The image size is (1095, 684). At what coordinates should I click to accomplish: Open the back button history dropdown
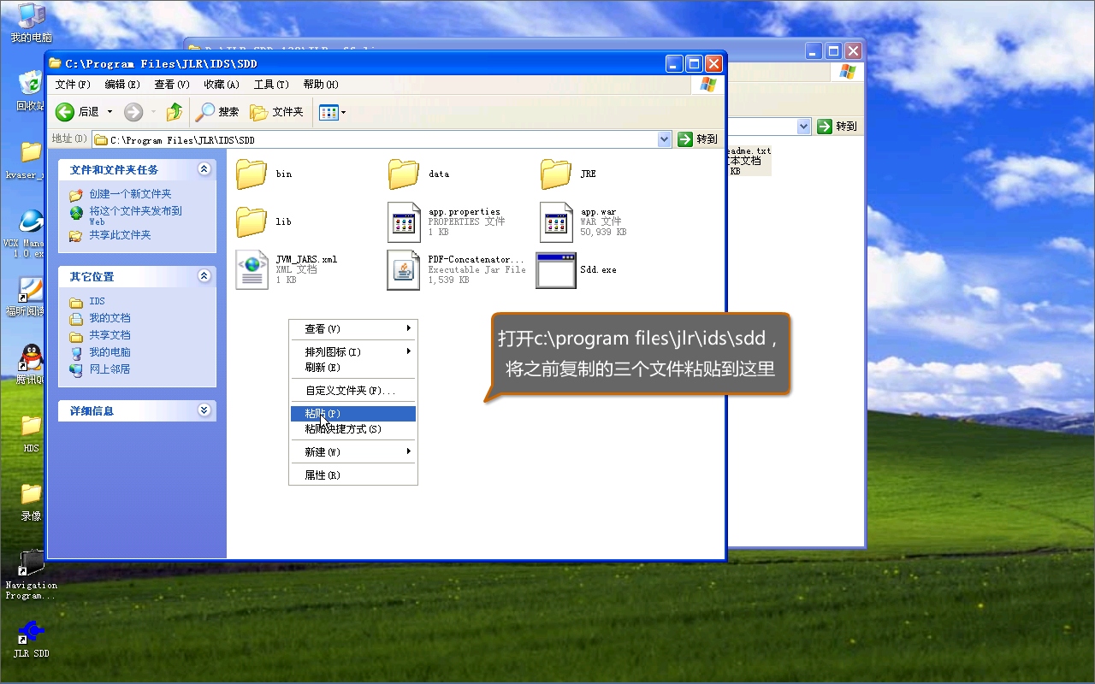tap(109, 112)
